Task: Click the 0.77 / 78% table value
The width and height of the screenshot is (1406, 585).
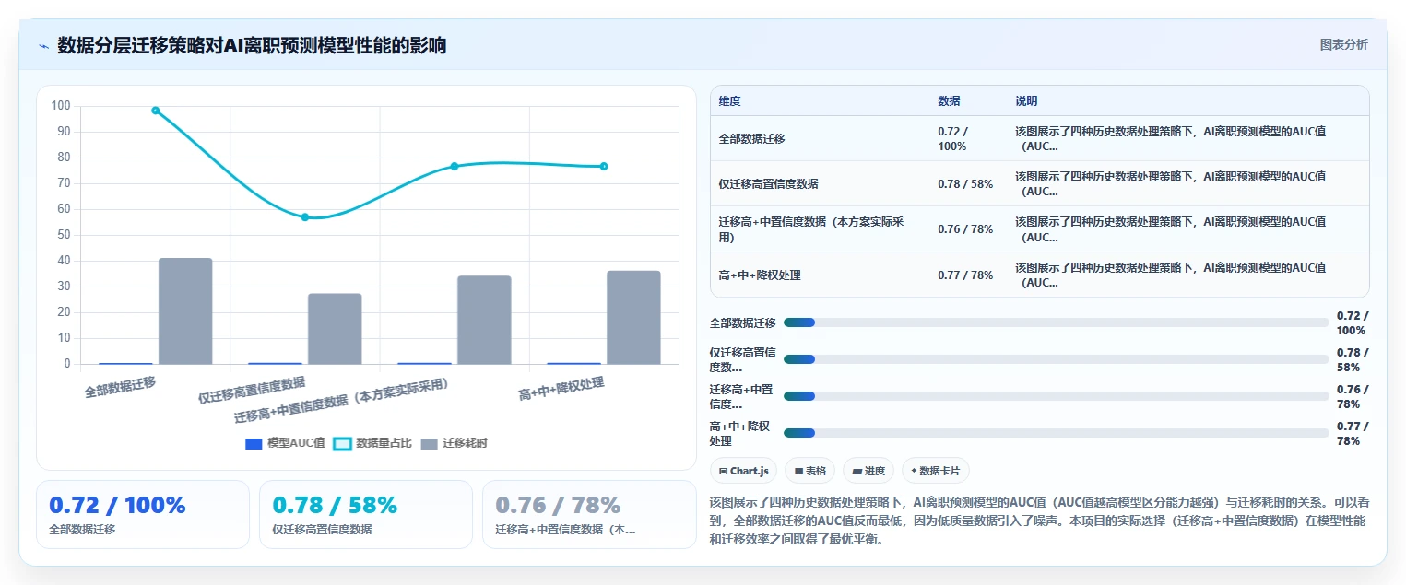Action: 965,275
